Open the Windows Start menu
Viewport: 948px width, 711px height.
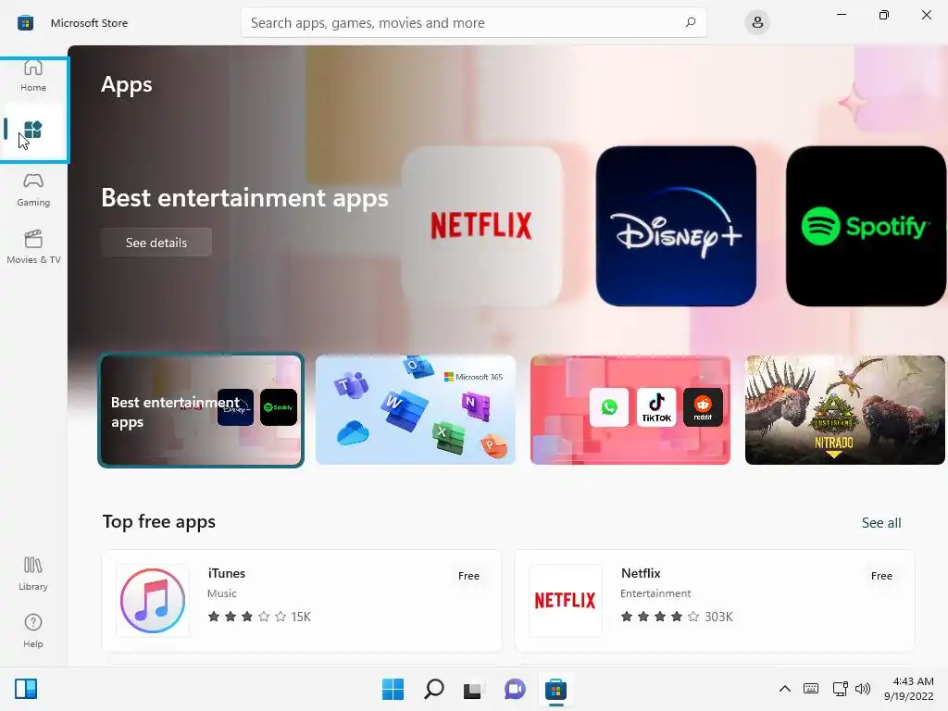393,689
